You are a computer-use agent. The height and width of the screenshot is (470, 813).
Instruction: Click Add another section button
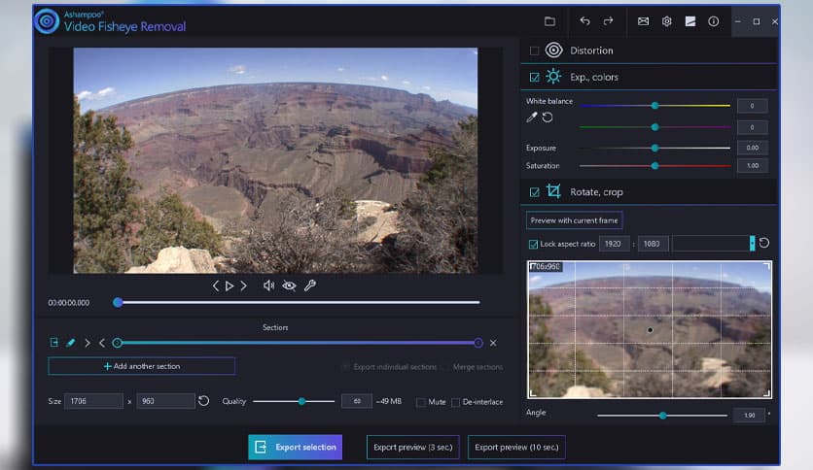pyautogui.click(x=141, y=366)
